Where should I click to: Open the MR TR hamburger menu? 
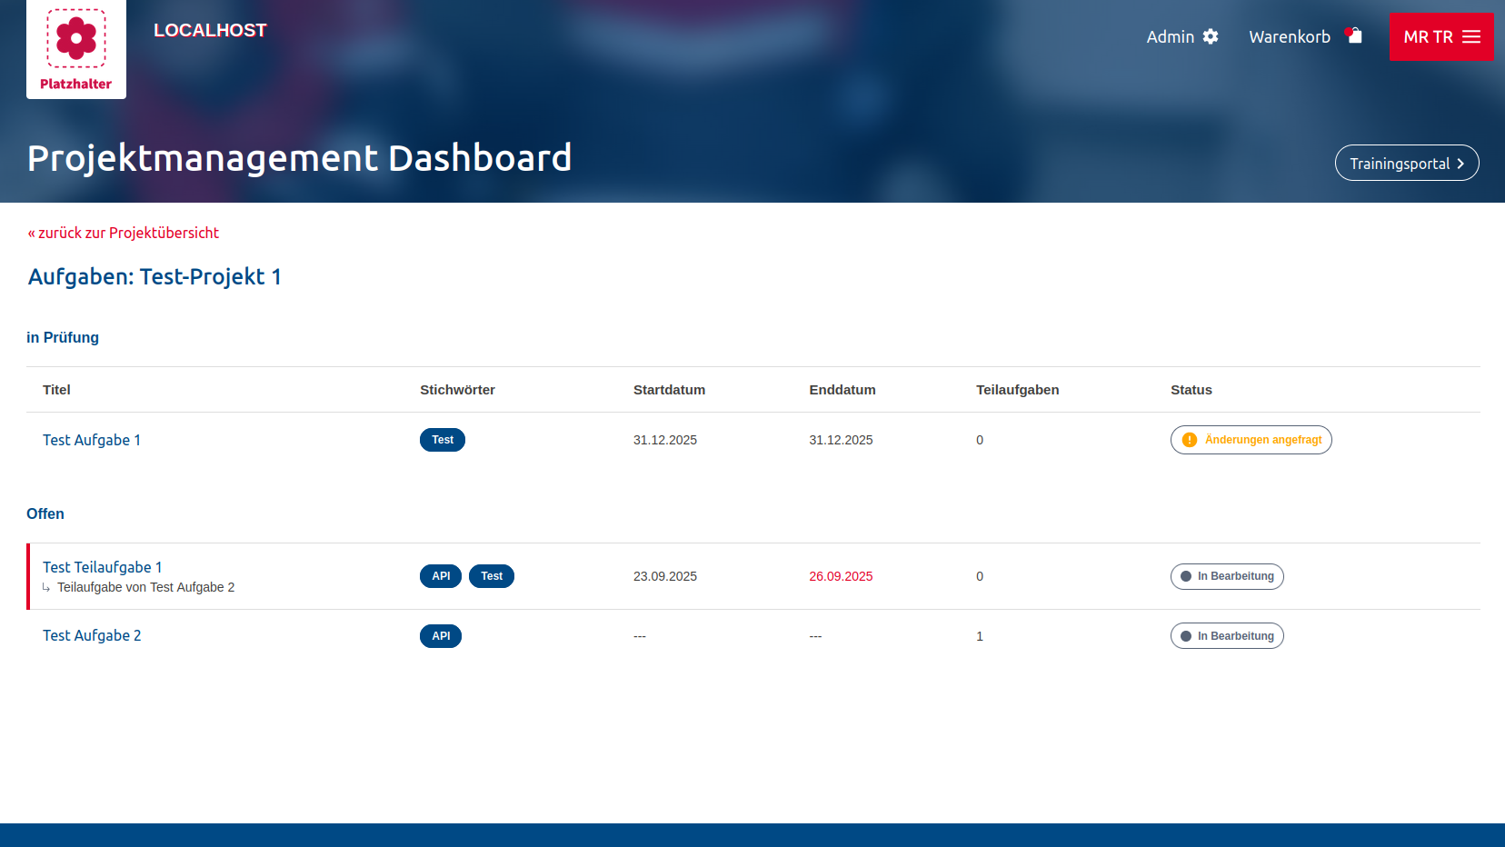[x=1471, y=37]
